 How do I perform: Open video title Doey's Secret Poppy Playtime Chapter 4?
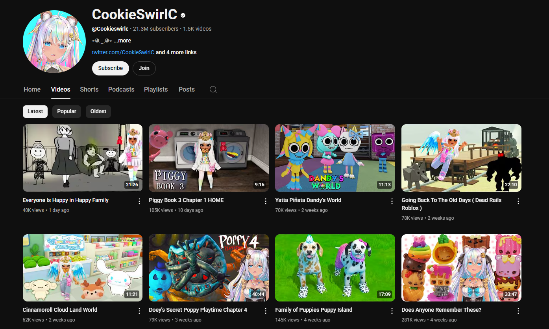198,310
